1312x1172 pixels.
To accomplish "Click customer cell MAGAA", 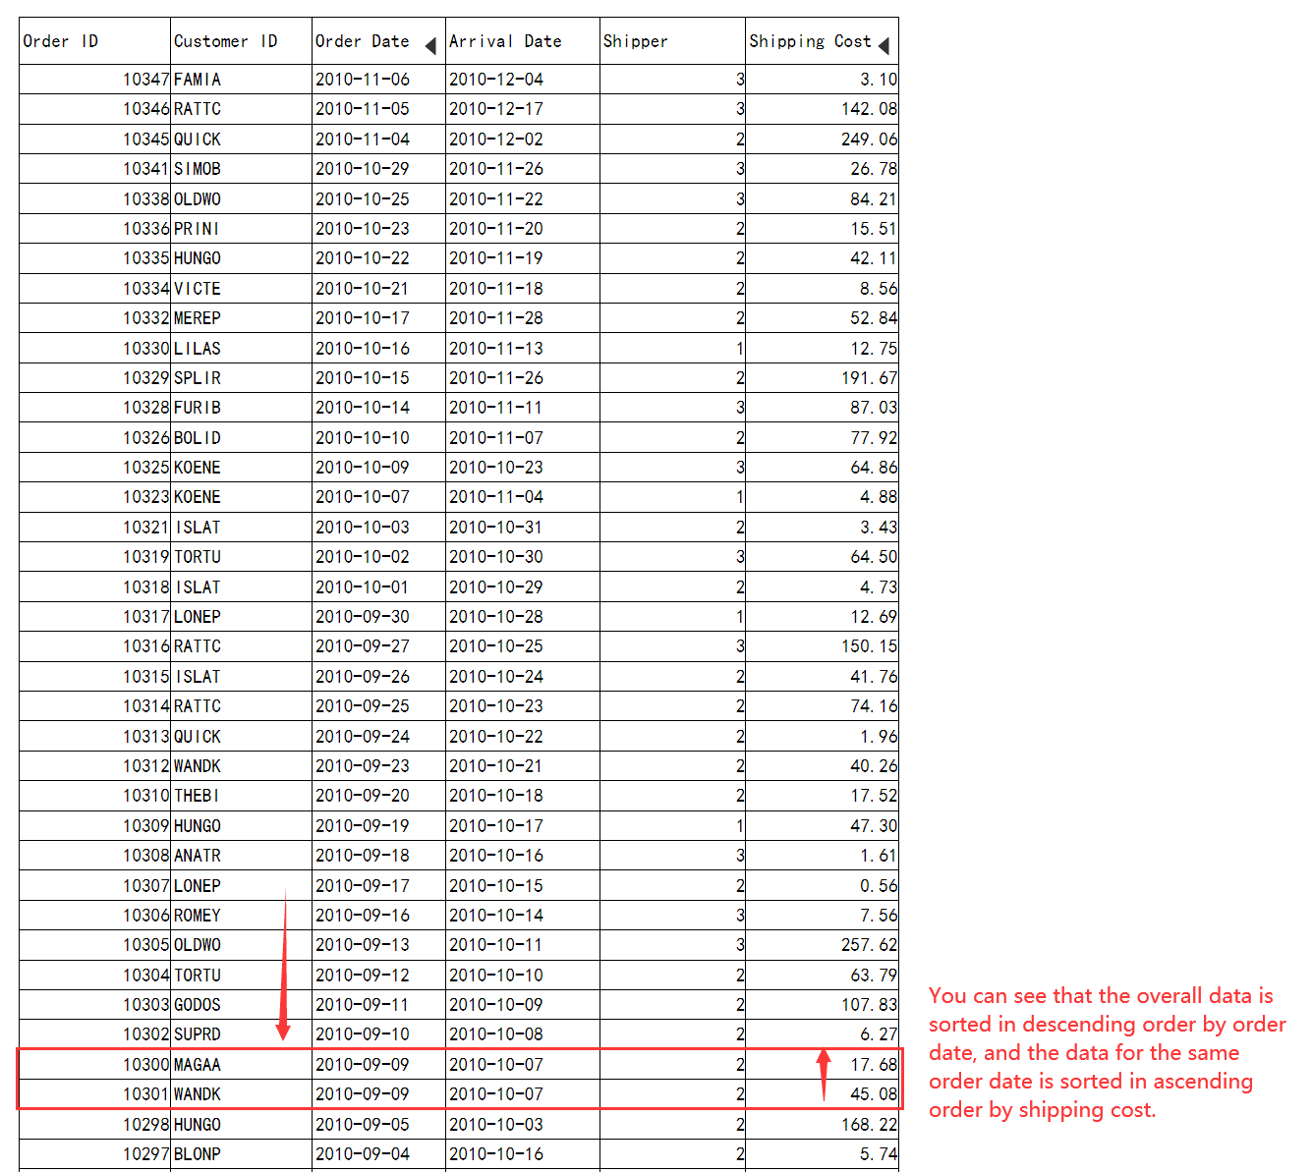I will click(242, 1065).
